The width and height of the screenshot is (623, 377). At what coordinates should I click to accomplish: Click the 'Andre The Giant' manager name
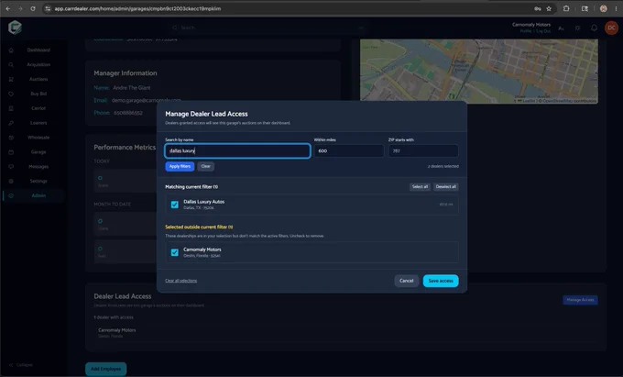(x=132, y=87)
